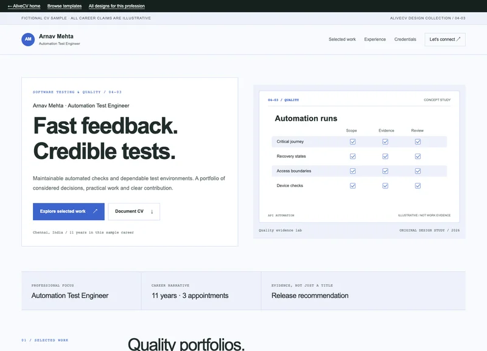Jump to Selected work section

[x=342, y=40]
